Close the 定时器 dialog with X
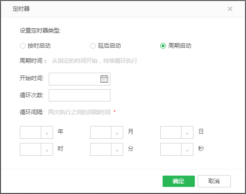 point(230,9)
